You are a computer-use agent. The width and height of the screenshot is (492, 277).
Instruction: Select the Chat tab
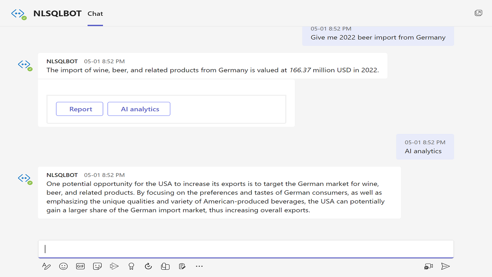[95, 14]
